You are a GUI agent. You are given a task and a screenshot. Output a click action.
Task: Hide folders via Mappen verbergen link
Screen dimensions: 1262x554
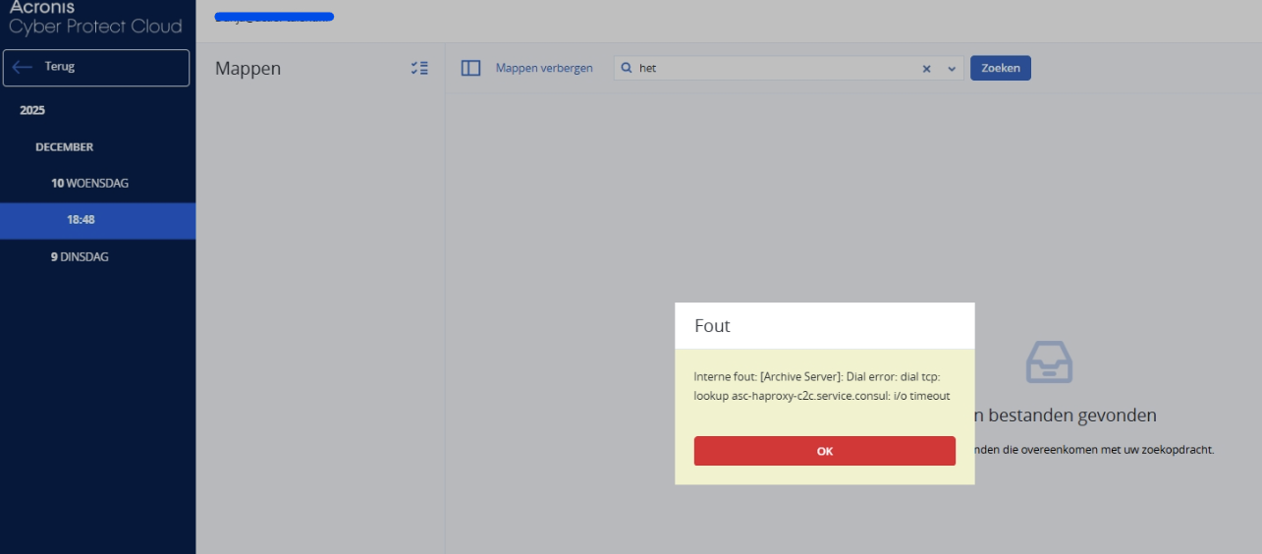pos(544,69)
